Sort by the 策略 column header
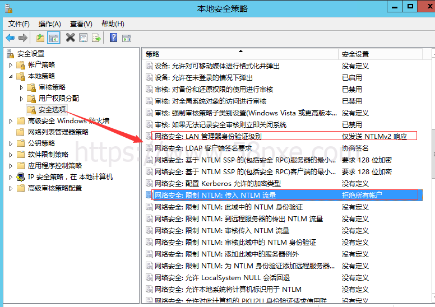 pyautogui.click(x=240, y=54)
